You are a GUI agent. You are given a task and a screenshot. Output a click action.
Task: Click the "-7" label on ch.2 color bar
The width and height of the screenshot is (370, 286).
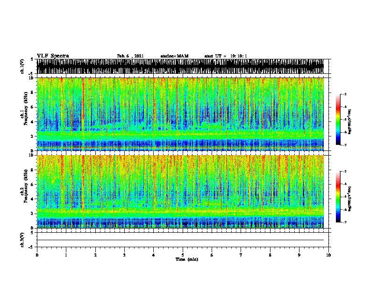point(344,222)
